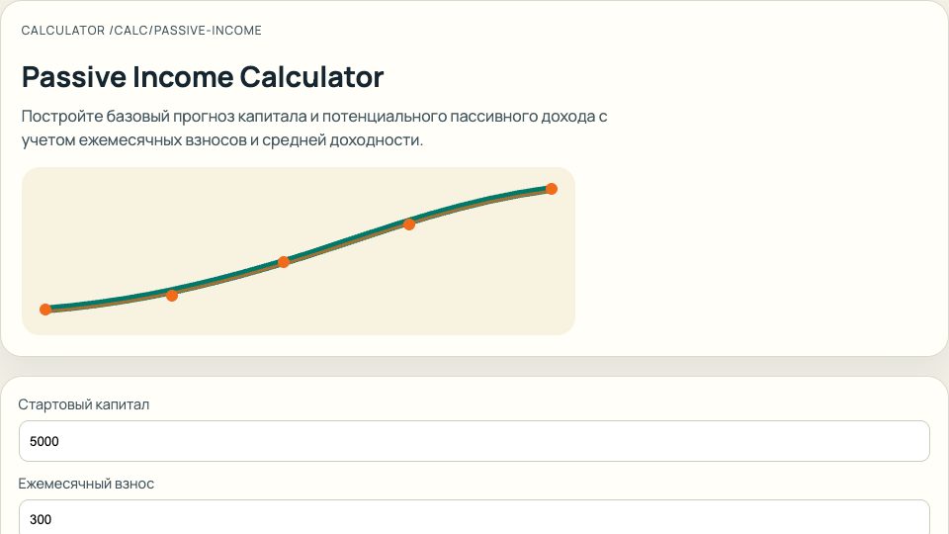
Task: Click the leftmost orange point on the chart
Action: click(45, 310)
